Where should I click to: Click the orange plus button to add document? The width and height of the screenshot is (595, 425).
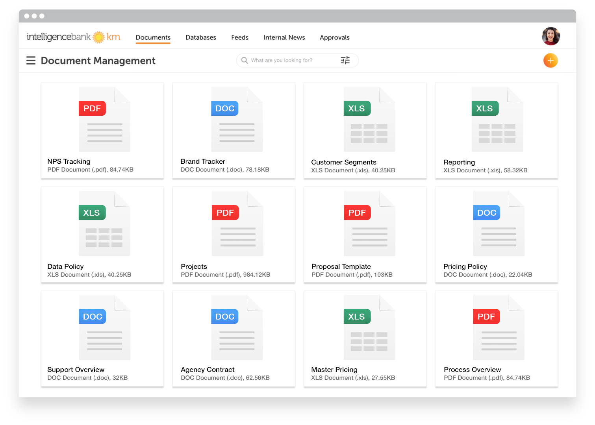click(x=551, y=60)
